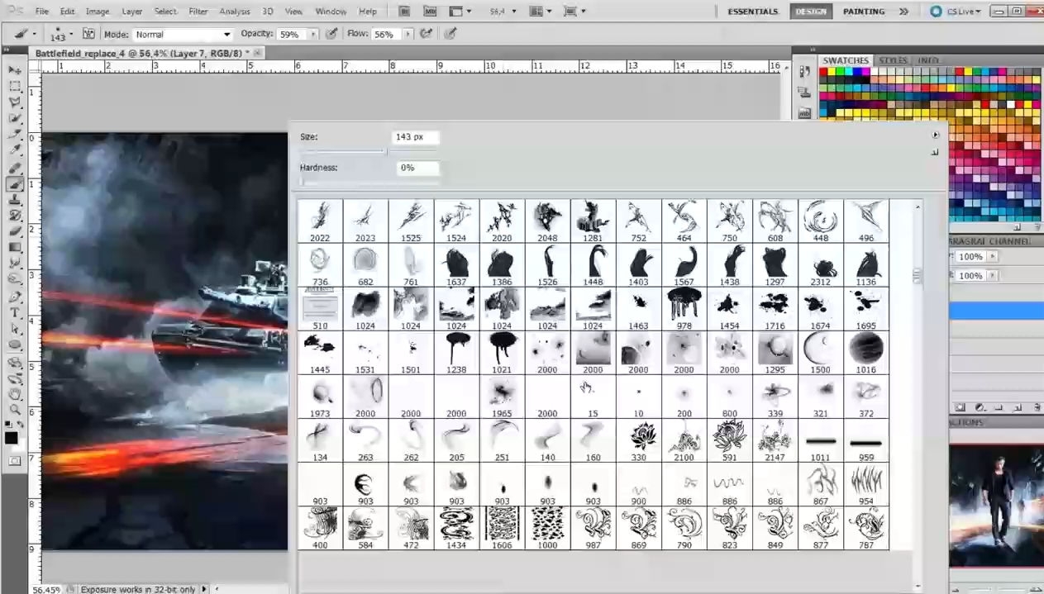Image resolution: width=1044 pixels, height=594 pixels.
Task: Select the Eyedropper tool
Action: click(x=15, y=151)
